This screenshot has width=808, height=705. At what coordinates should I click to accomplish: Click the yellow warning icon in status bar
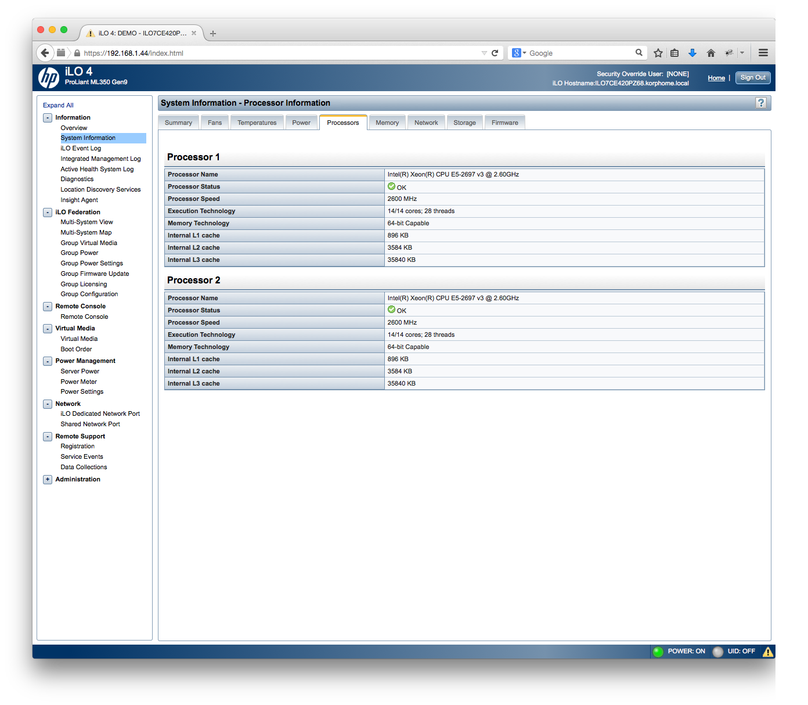pos(768,652)
